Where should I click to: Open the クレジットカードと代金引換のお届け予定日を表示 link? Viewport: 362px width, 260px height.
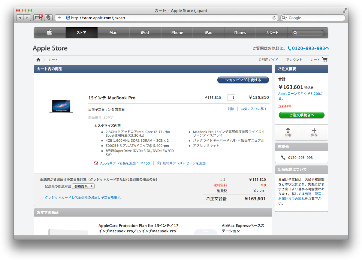pyautogui.click(x=83, y=198)
